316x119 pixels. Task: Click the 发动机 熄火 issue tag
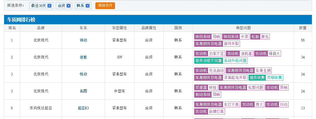click(253, 104)
